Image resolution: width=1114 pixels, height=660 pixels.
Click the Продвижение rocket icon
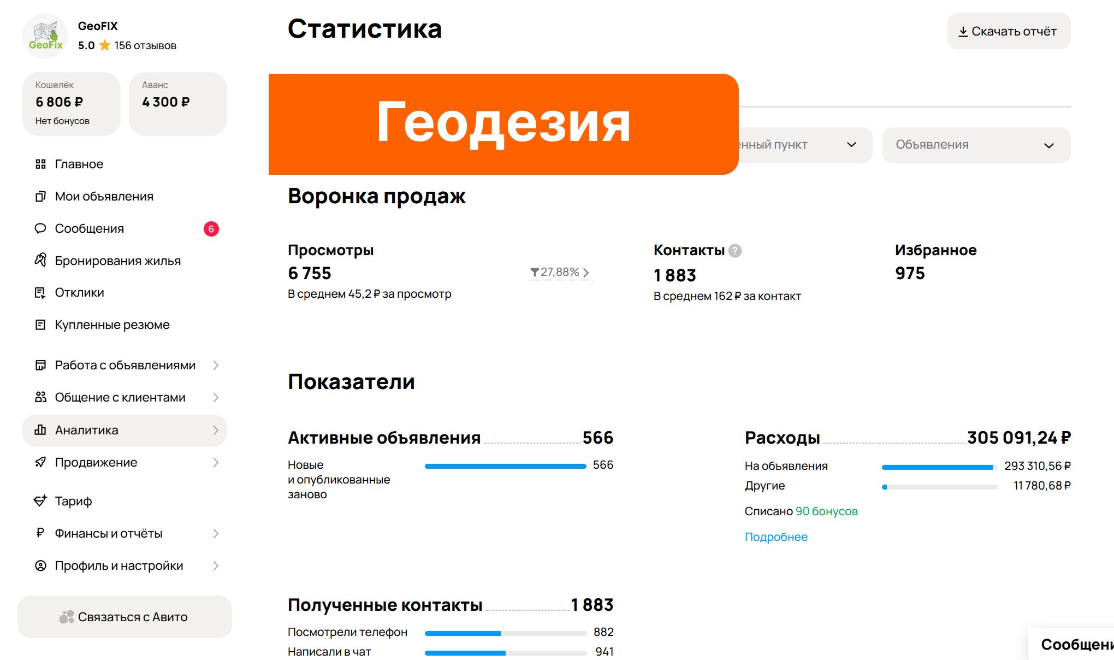(40, 462)
